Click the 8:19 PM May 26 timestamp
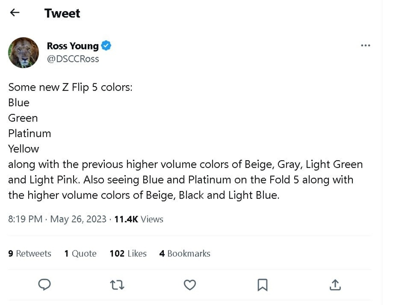This screenshot has height=305, width=399. pyautogui.click(x=57, y=219)
